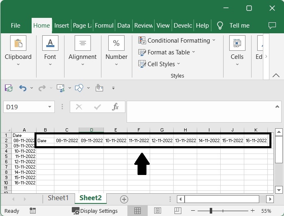Viewport: 284px width, 216px height.
Task: Click Conditional Formatting button label
Action: 179,41
